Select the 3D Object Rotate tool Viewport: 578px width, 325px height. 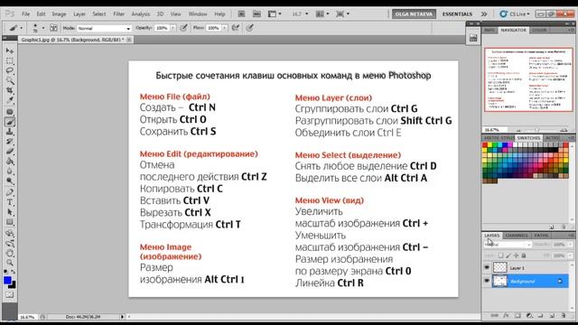click(x=10, y=233)
